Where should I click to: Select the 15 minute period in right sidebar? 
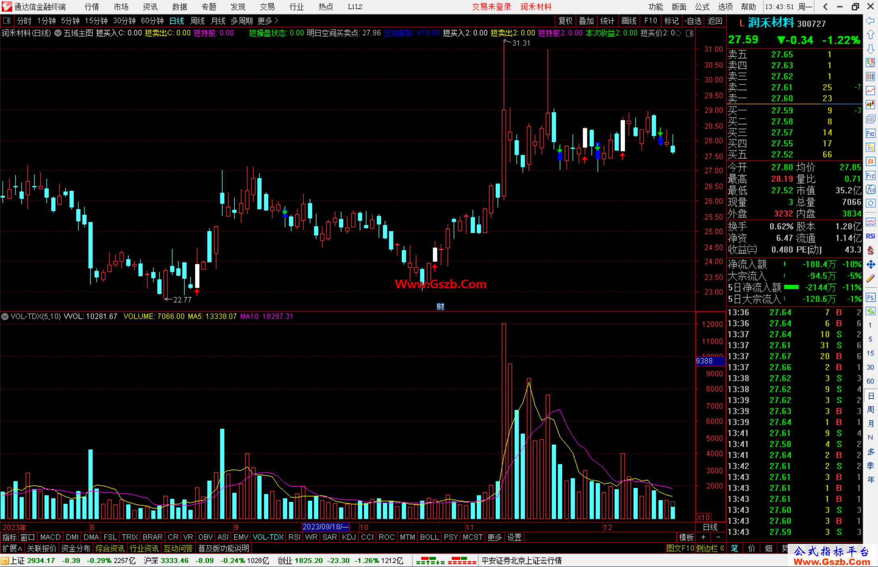click(870, 353)
